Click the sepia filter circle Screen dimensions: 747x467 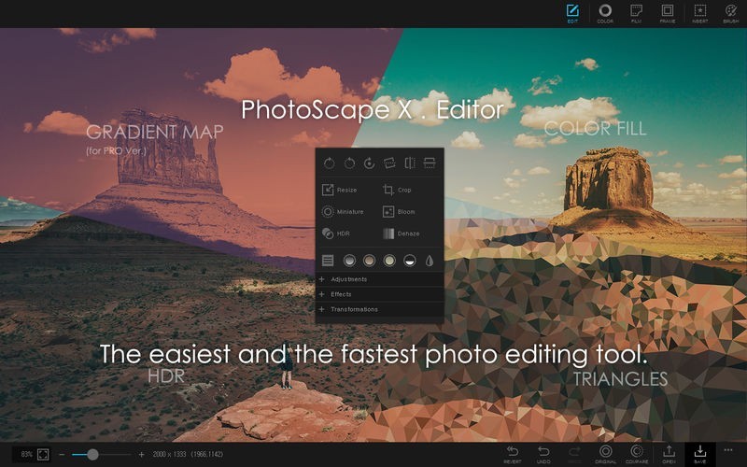[x=369, y=261]
